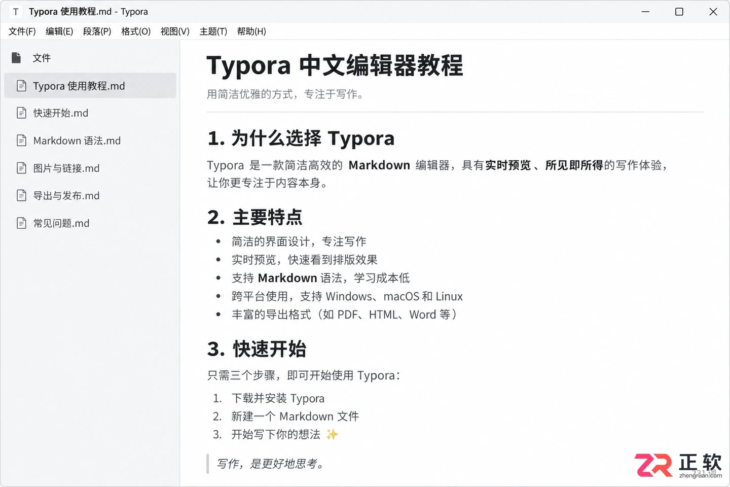Click the 文件 sidebar header icon

click(16, 58)
